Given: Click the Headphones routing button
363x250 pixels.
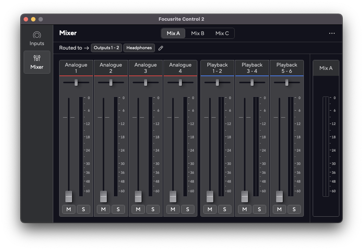Looking at the screenshot, I should pos(139,48).
